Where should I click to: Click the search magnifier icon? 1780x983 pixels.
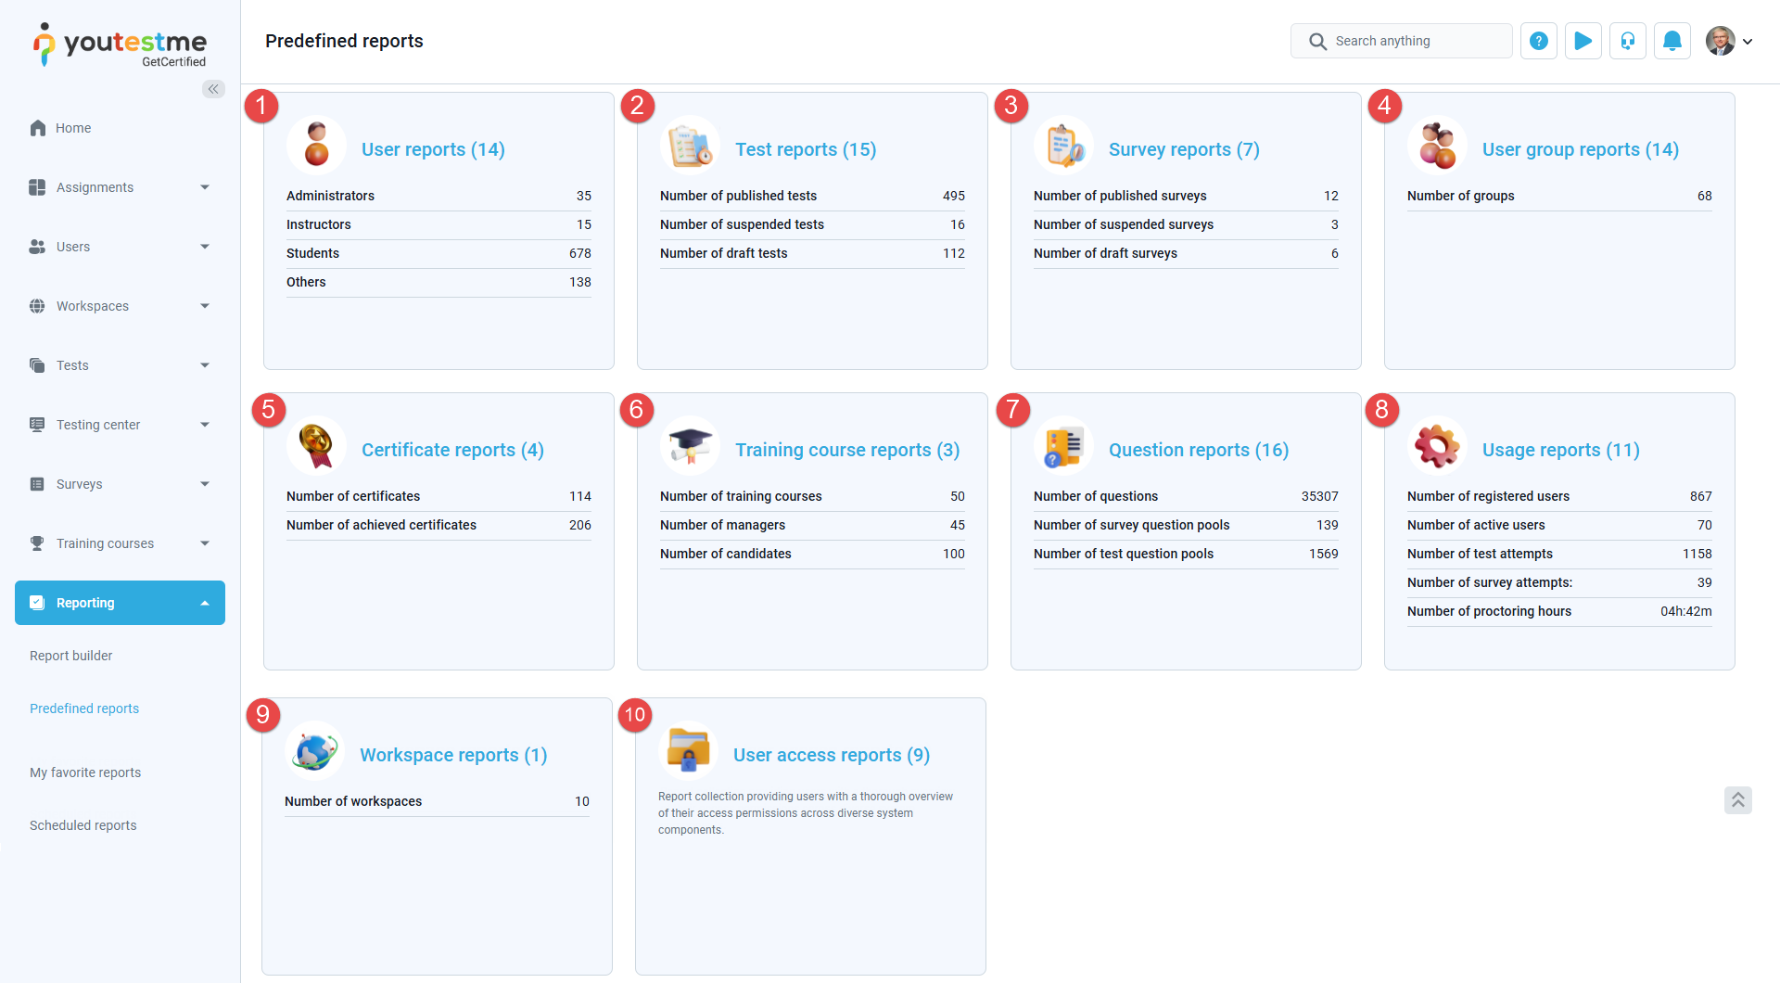click(x=1317, y=42)
